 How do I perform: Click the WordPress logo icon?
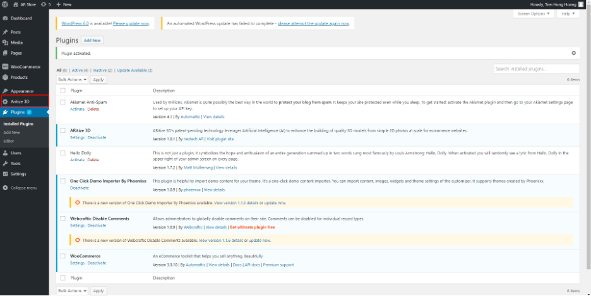pos(5,4)
